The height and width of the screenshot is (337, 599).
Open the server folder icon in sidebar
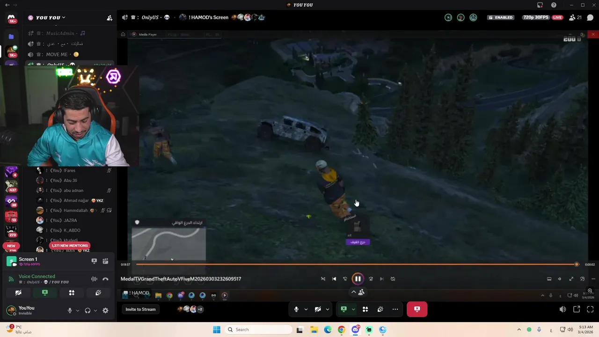[x=12, y=37]
